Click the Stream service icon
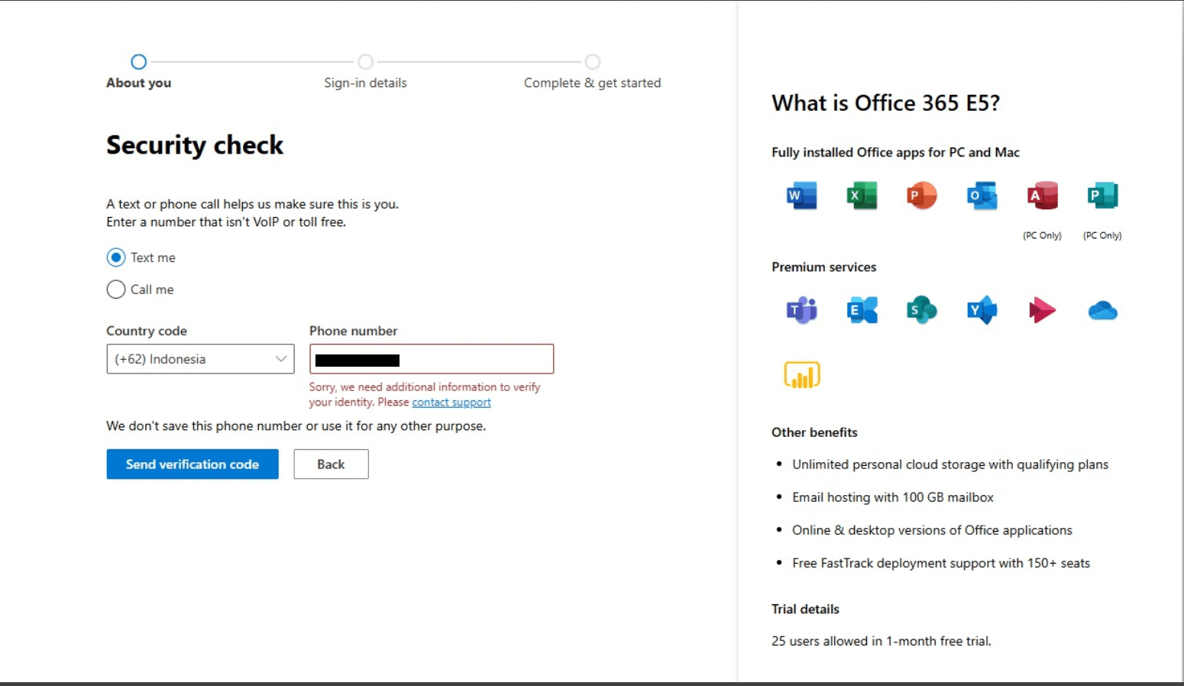1184x686 pixels. click(1043, 310)
